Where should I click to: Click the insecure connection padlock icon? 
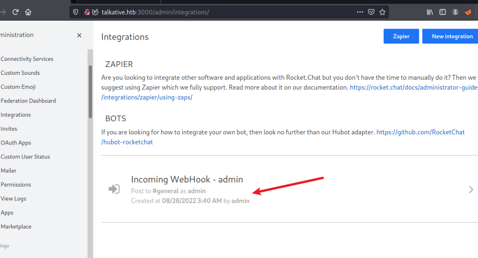tap(87, 12)
